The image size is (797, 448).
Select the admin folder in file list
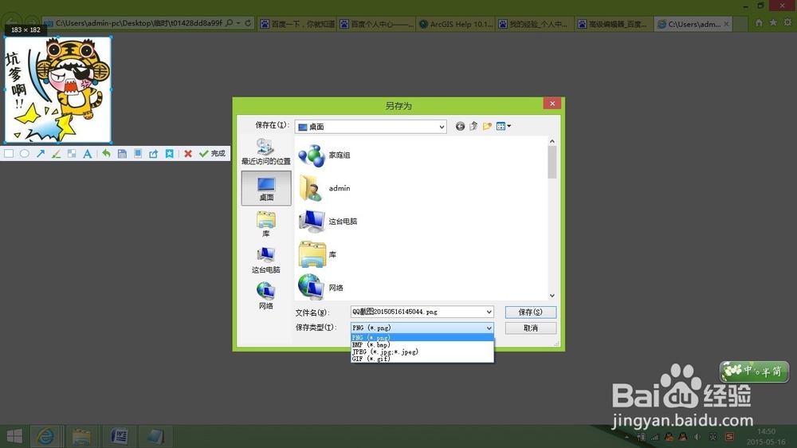[x=324, y=188]
